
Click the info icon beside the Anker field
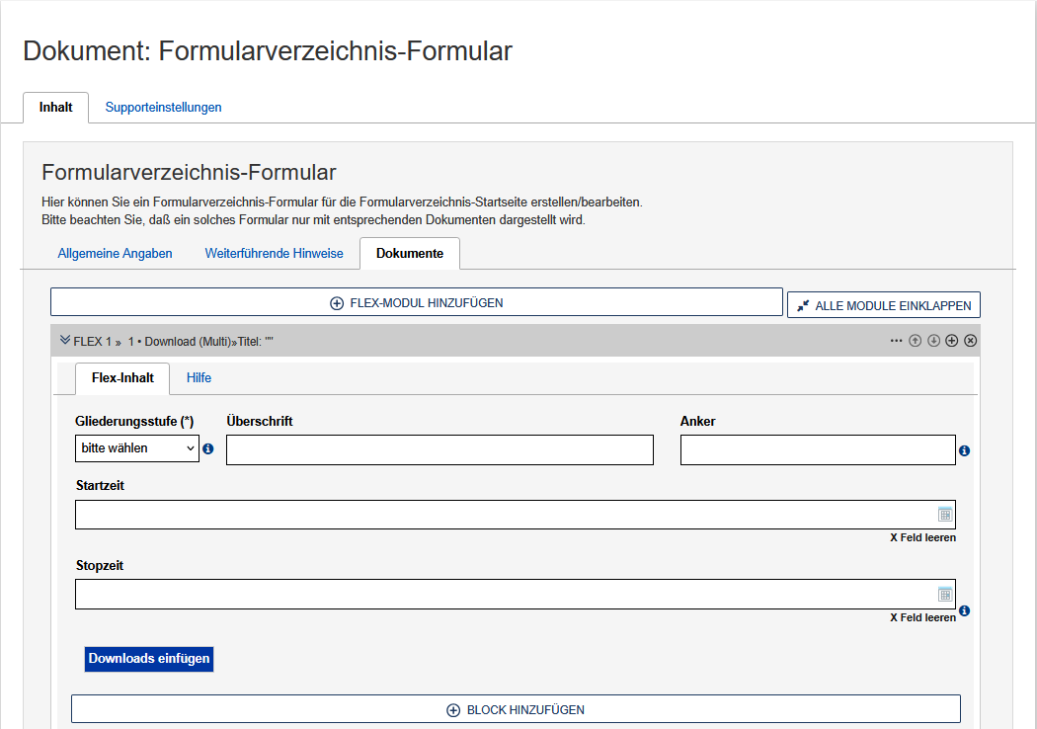pyautogui.click(x=965, y=449)
